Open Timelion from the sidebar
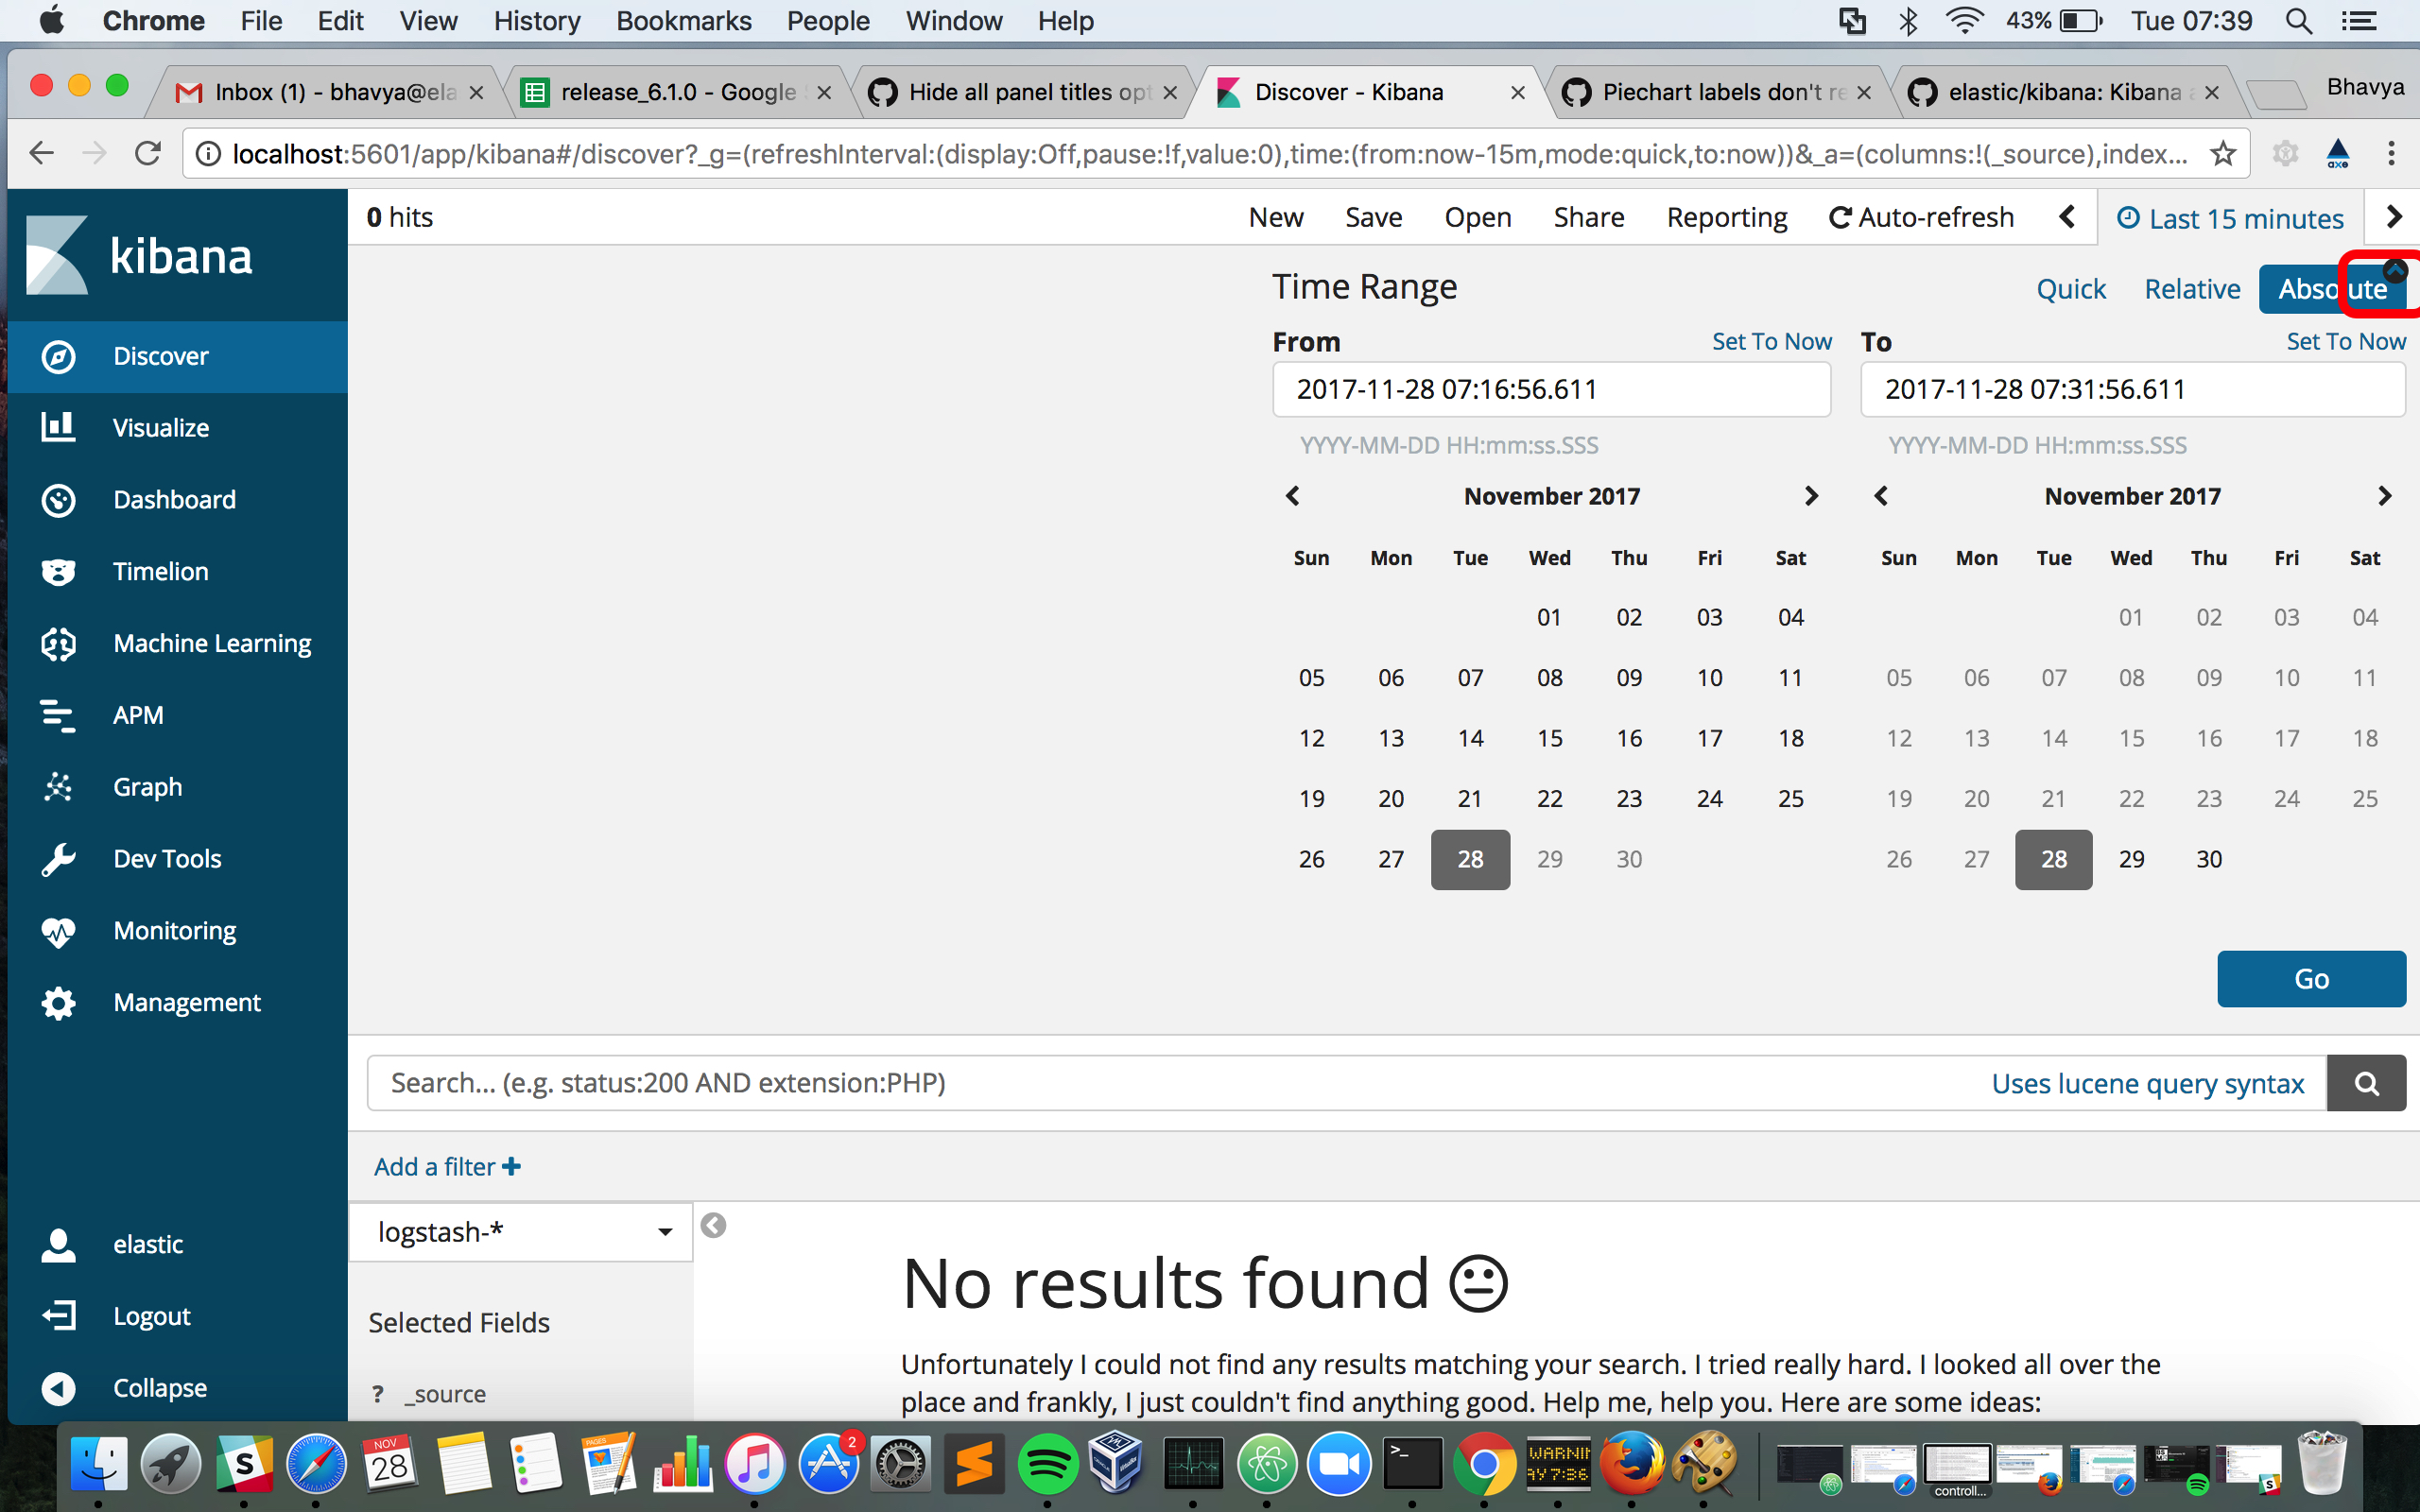 [160, 571]
